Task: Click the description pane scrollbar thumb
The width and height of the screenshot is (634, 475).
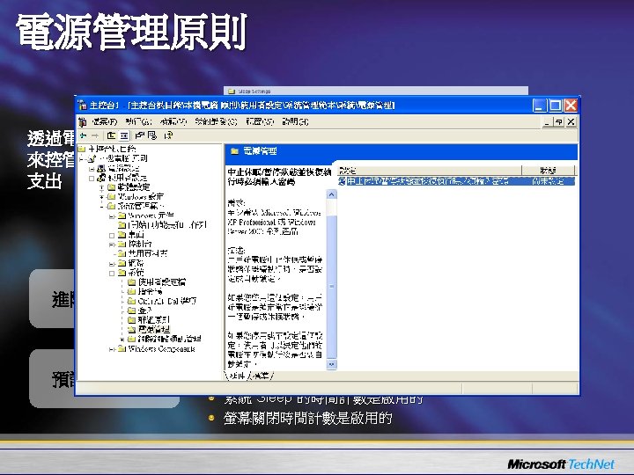Action: [x=331, y=287]
